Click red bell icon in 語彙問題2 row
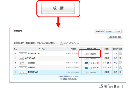The width and height of the screenshot is (138, 90). (x=98, y=68)
